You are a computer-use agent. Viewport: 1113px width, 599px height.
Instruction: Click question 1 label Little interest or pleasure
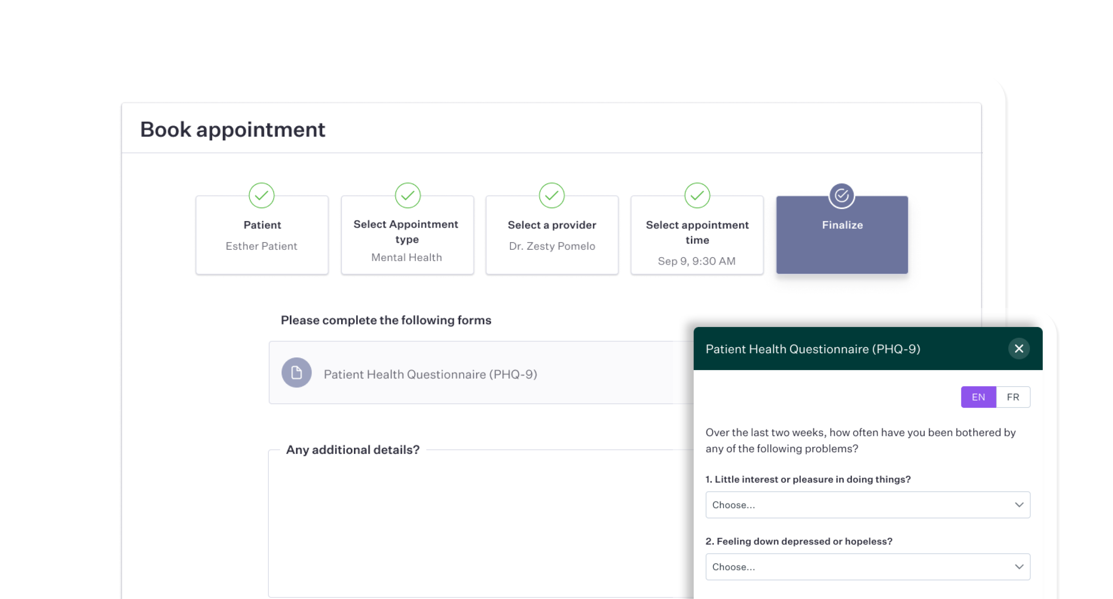click(808, 479)
